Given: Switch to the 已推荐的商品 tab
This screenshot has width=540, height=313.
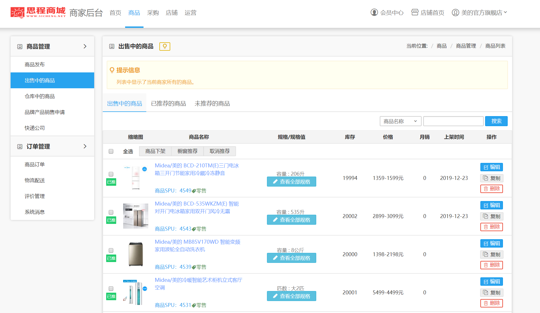Looking at the screenshot, I should tap(168, 104).
